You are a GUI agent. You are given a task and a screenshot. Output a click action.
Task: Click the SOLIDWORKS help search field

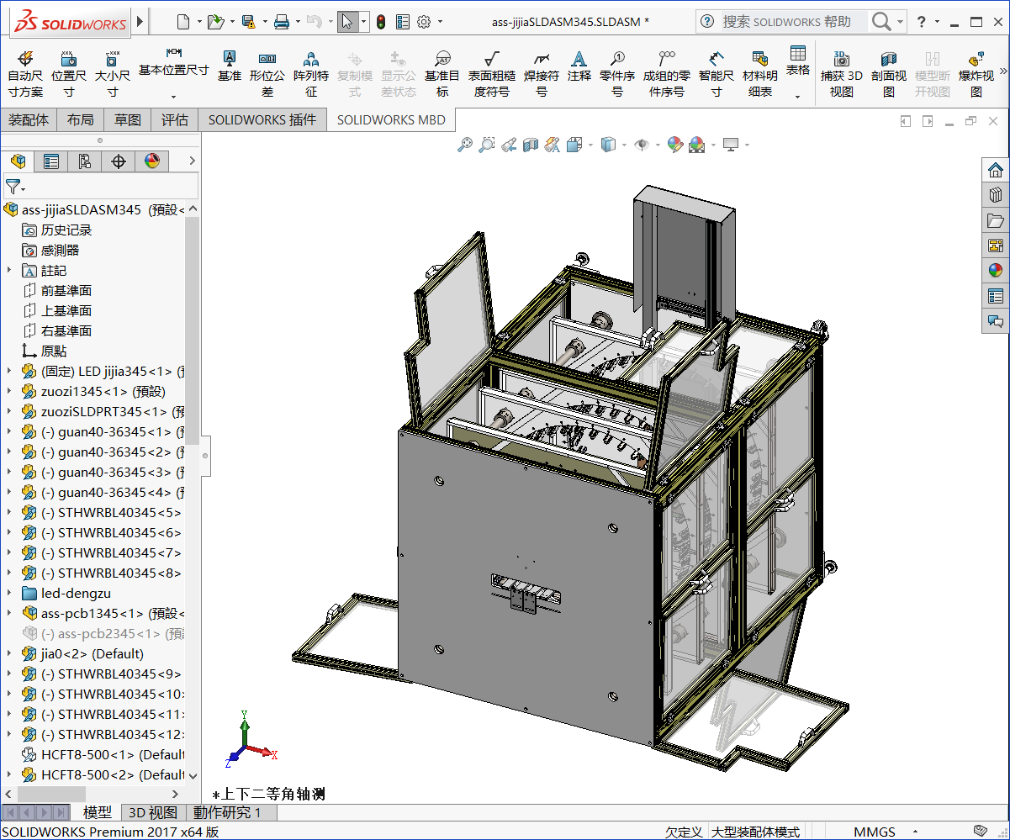(x=785, y=22)
